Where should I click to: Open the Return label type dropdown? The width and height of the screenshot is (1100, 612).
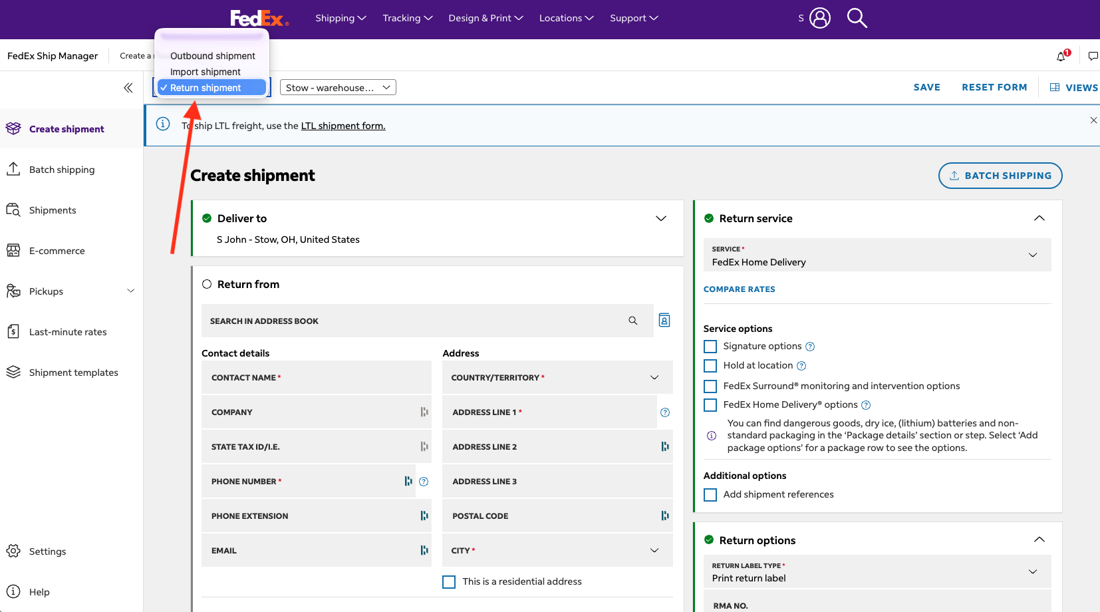tap(877, 571)
